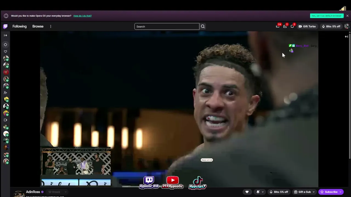Open the three-dot more menu
Screen dimensions: 351x197
point(50,27)
